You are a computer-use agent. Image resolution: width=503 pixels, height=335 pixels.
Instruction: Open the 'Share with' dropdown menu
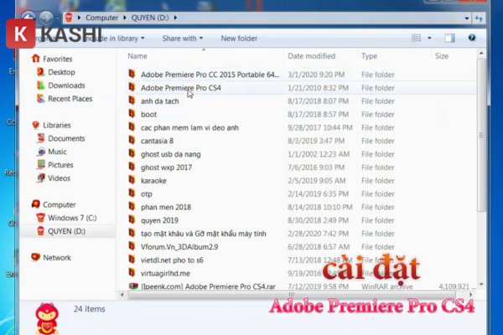pyautogui.click(x=183, y=39)
